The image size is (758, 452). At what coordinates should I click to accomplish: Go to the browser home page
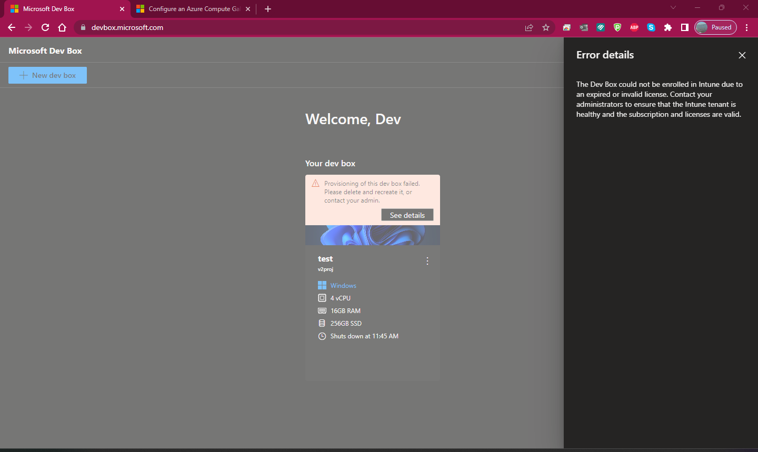[62, 27]
